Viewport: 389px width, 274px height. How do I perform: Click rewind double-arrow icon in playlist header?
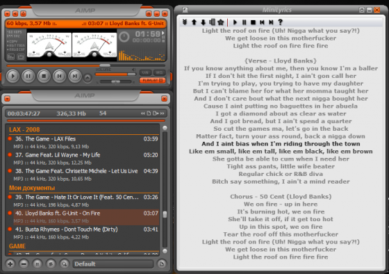[142, 113]
